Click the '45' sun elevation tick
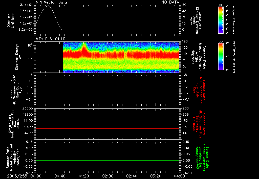Screen dimensions: 259x179 184,11
